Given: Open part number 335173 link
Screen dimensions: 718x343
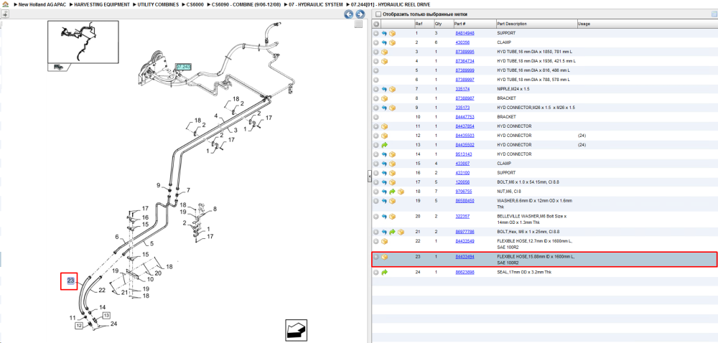Looking at the screenshot, I should [x=462, y=108].
